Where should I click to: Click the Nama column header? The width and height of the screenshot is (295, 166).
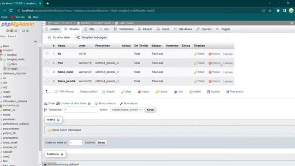click(x=61, y=46)
